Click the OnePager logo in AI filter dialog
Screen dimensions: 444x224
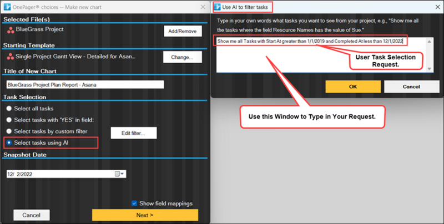217,7
